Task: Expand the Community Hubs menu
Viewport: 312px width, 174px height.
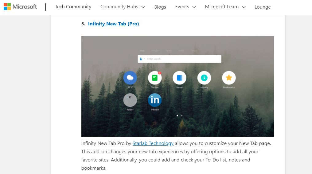Action: tap(123, 7)
